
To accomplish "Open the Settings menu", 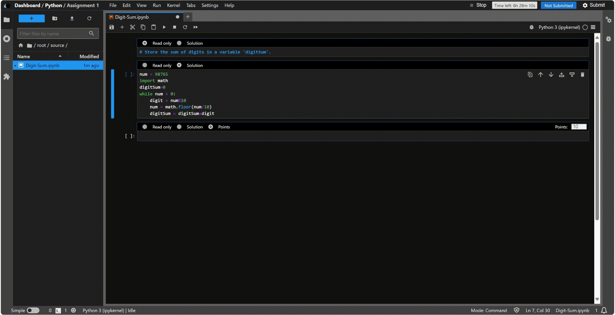I will tap(210, 5).
